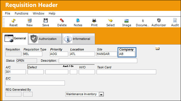
Task: Open the Functions menu
Action: [x=21, y=13]
